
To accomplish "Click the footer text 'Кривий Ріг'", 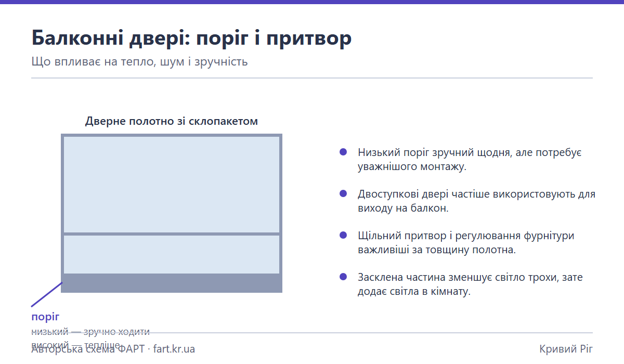I will [x=566, y=349].
